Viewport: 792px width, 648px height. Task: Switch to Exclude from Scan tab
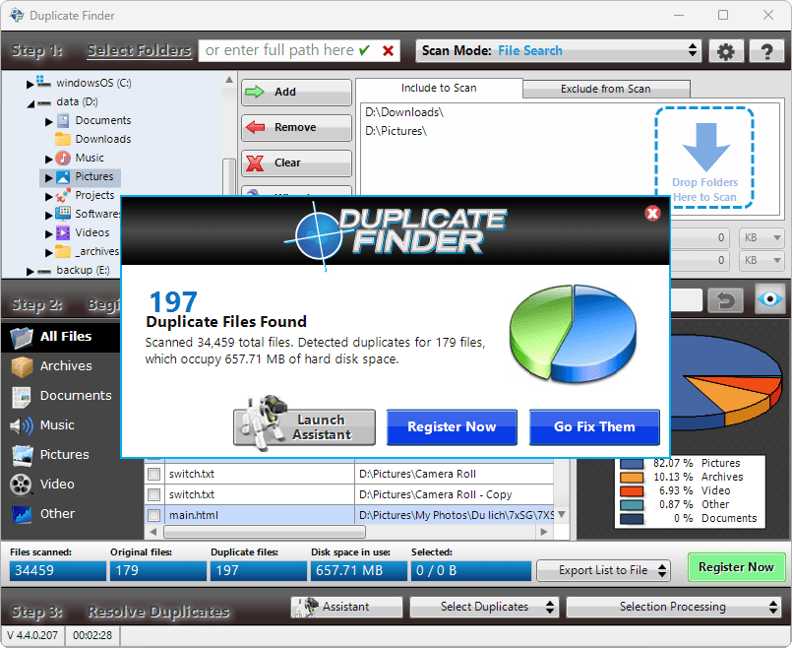click(x=606, y=89)
